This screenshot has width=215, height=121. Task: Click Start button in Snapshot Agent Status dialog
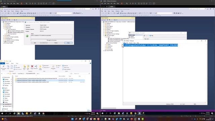coord(35,43)
